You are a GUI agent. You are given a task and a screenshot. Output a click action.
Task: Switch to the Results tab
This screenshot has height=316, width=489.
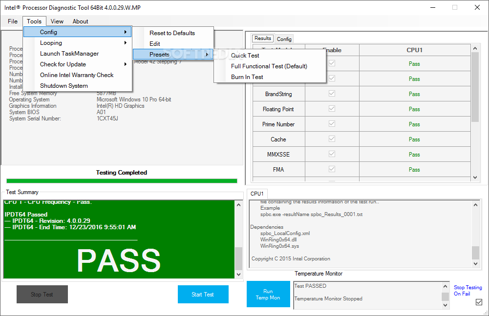click(263, 39)
